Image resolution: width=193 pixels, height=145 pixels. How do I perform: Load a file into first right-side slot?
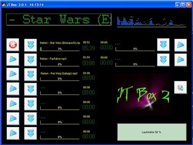click(163, 45)
